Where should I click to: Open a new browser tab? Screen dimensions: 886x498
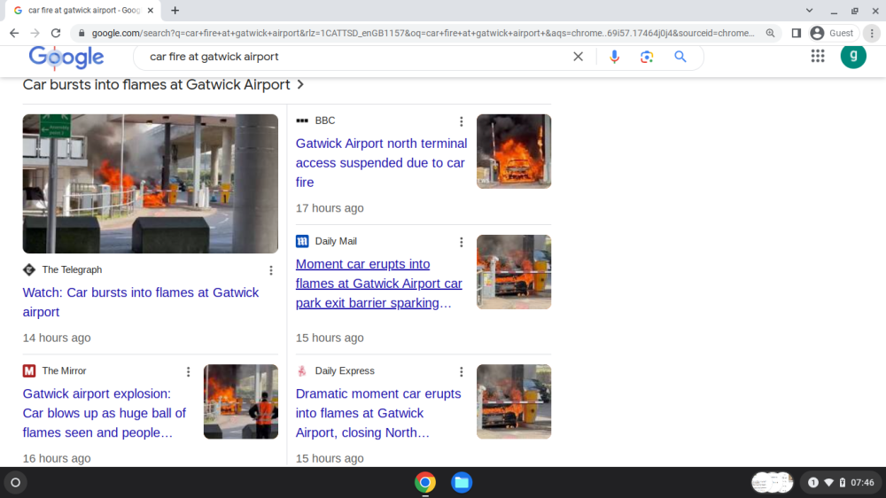[x=175, y=10]
